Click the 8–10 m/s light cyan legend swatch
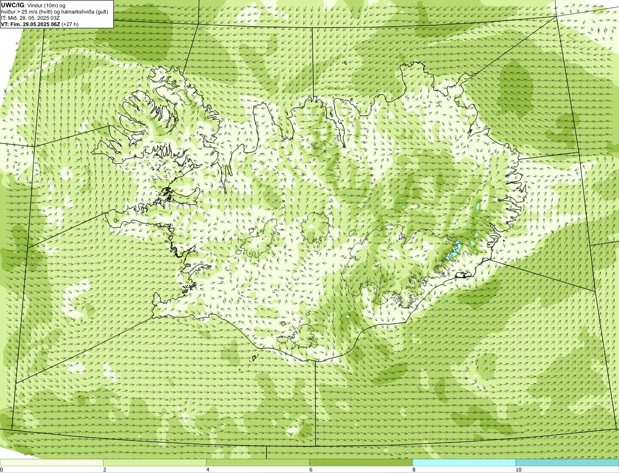The height and width of the screenshot is (473, 619). (x=464, y=463)
